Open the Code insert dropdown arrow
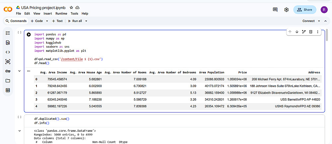This screenshot has width=332, height=144. tap(47, 21)
